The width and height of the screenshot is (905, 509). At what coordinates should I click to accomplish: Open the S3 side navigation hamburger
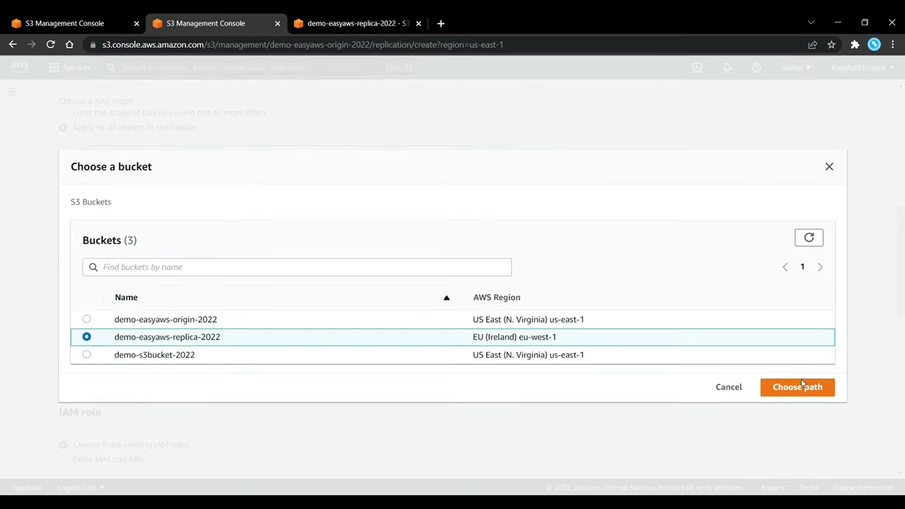12,92
